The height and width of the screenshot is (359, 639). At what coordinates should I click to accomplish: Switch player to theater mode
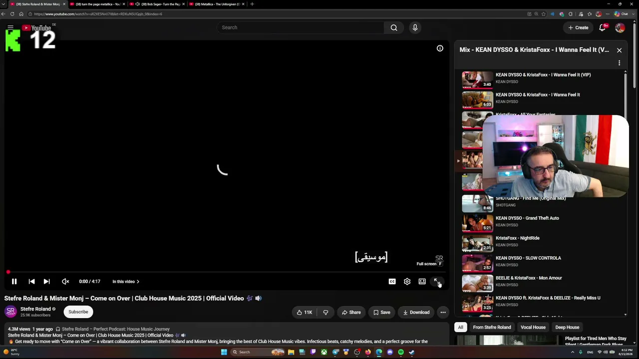point(422,282)
